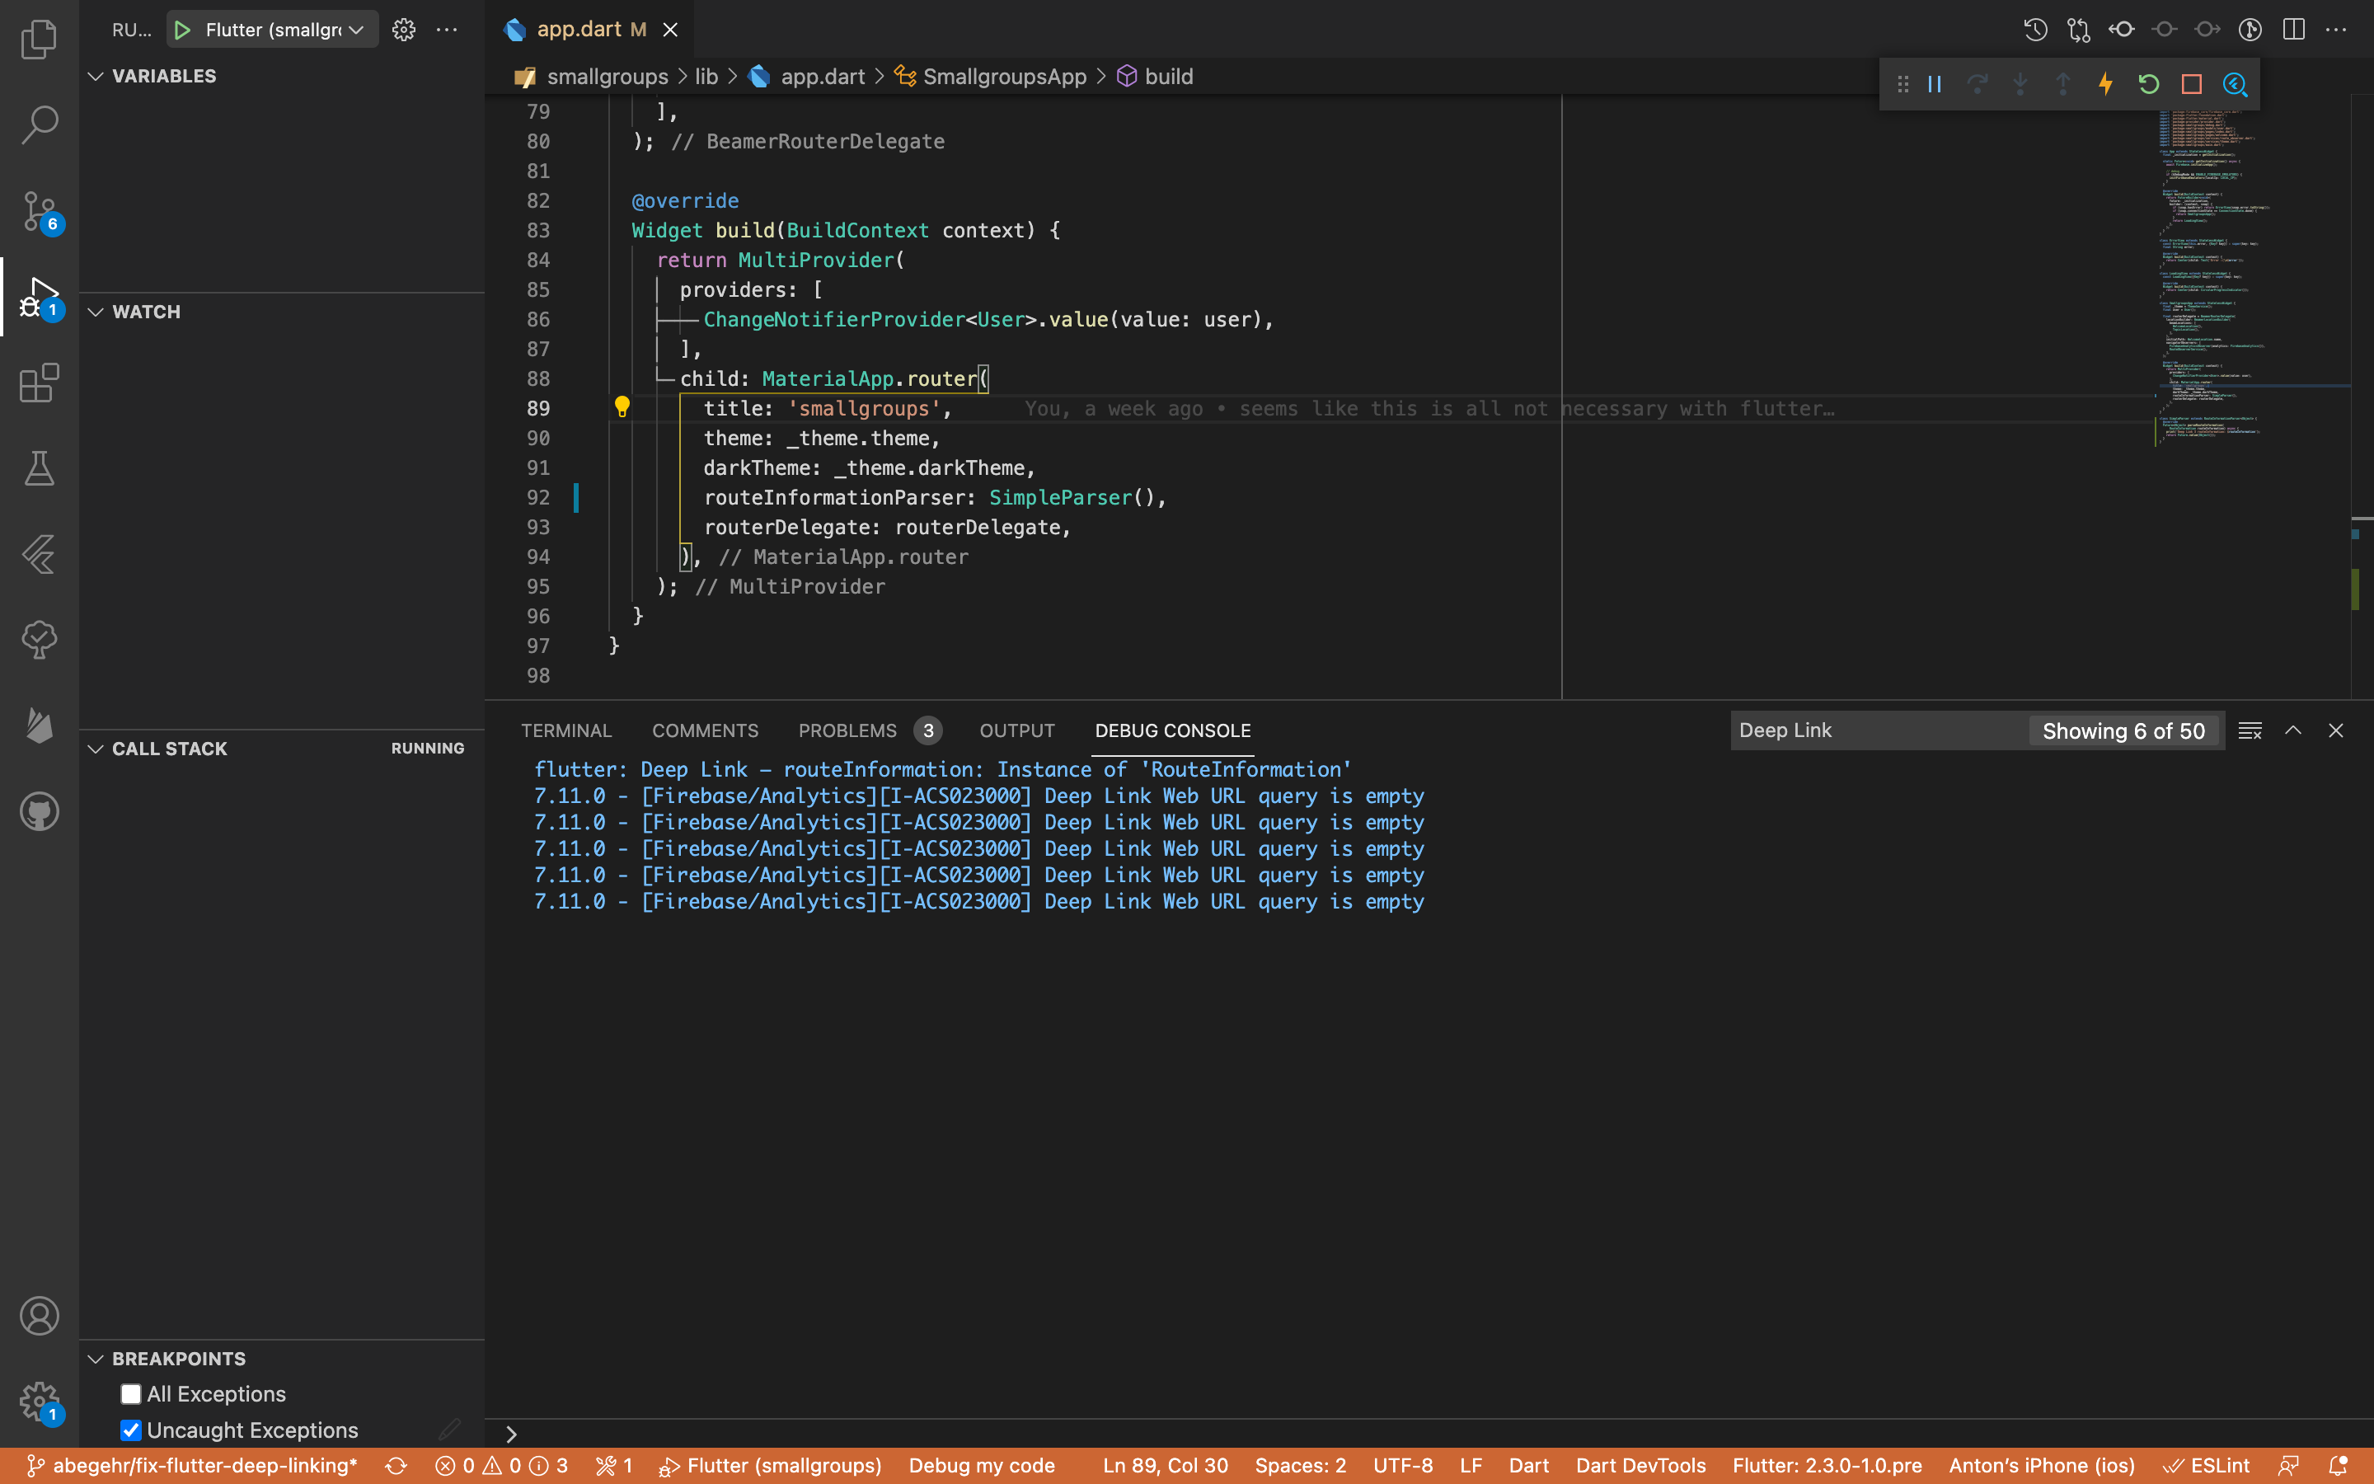Open the Source Control view
This screenshot has height=1484, width=2374.
tap(40, 210)
